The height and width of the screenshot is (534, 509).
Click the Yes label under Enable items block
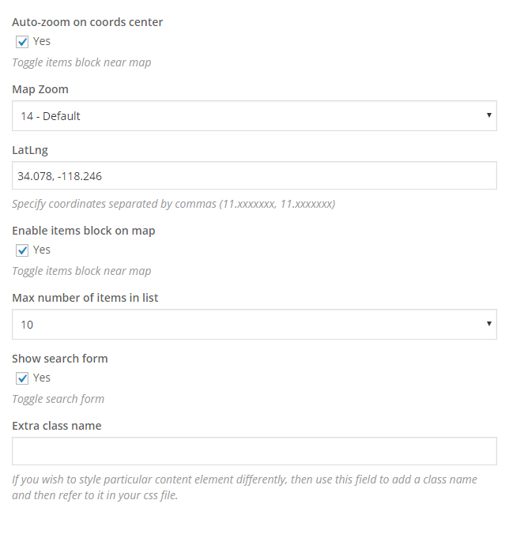[x=42, y=250]
